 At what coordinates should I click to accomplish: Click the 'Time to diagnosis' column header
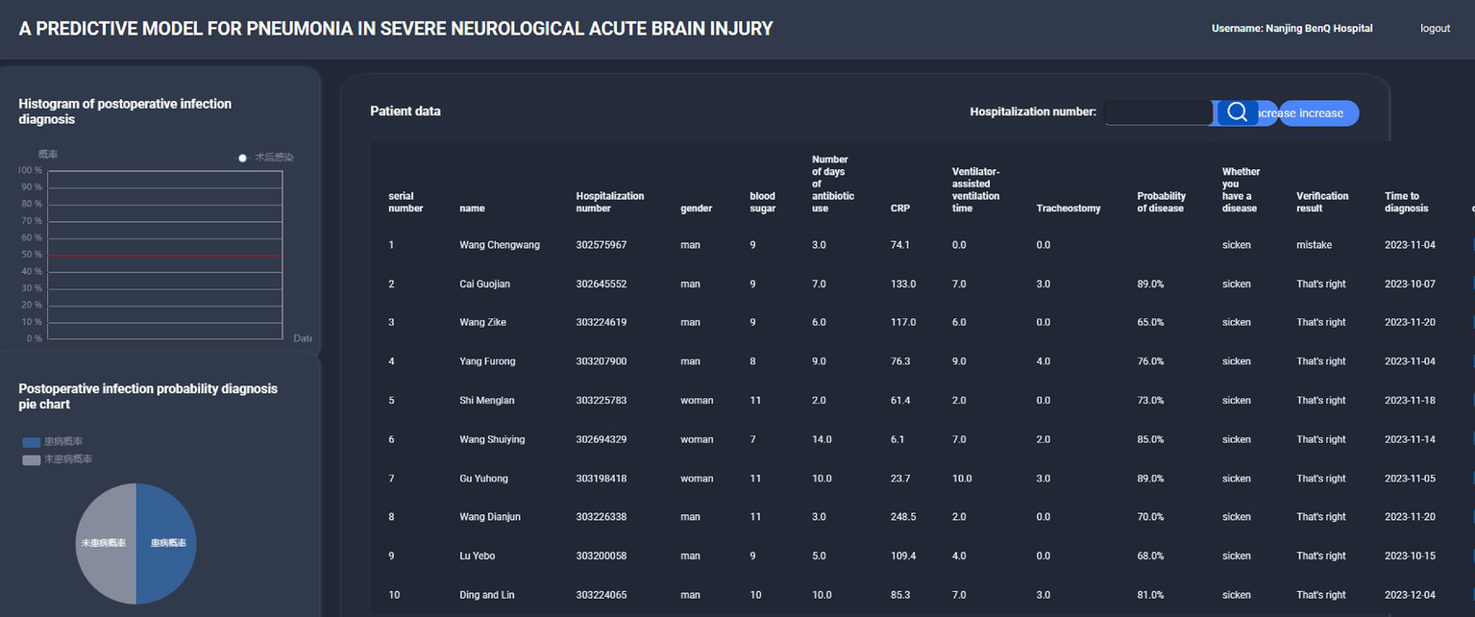[1406, 202]
